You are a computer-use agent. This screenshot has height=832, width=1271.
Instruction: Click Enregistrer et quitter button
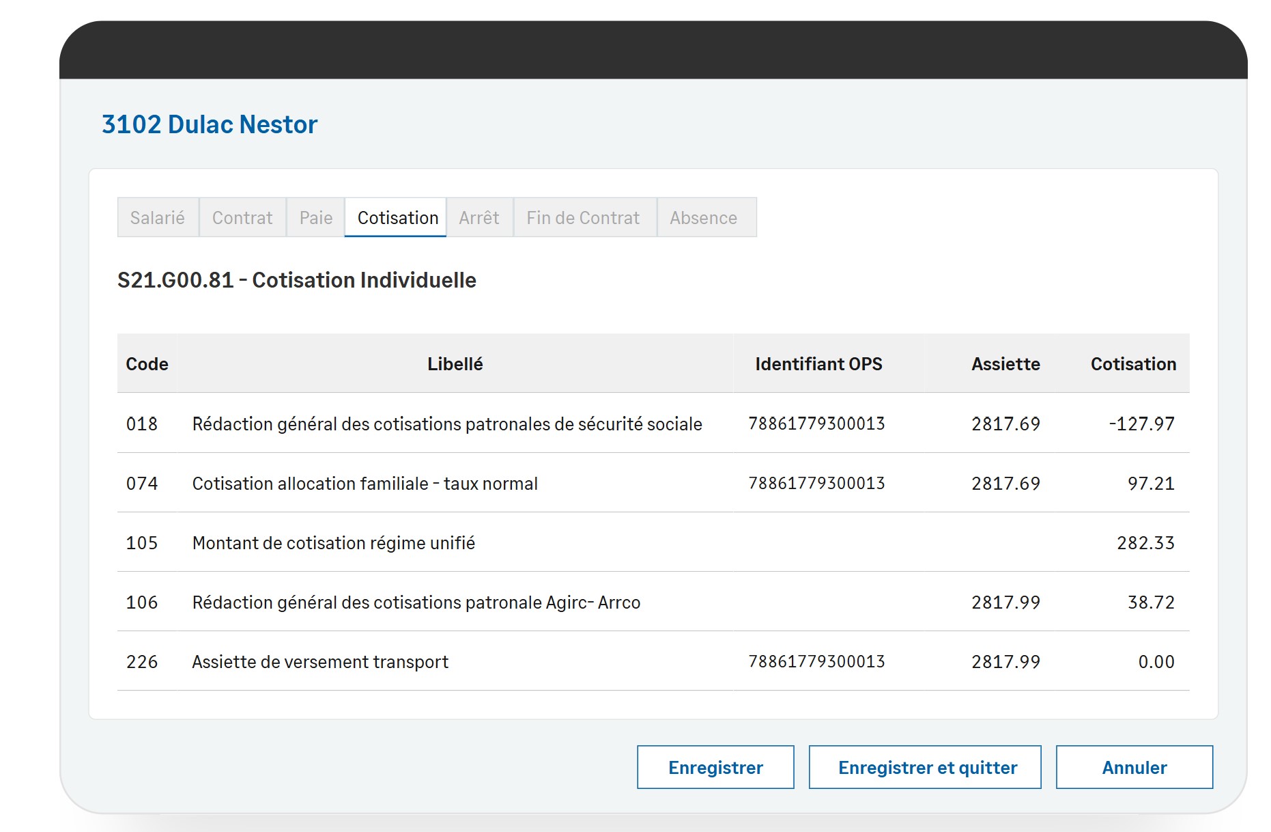[925, 767]
